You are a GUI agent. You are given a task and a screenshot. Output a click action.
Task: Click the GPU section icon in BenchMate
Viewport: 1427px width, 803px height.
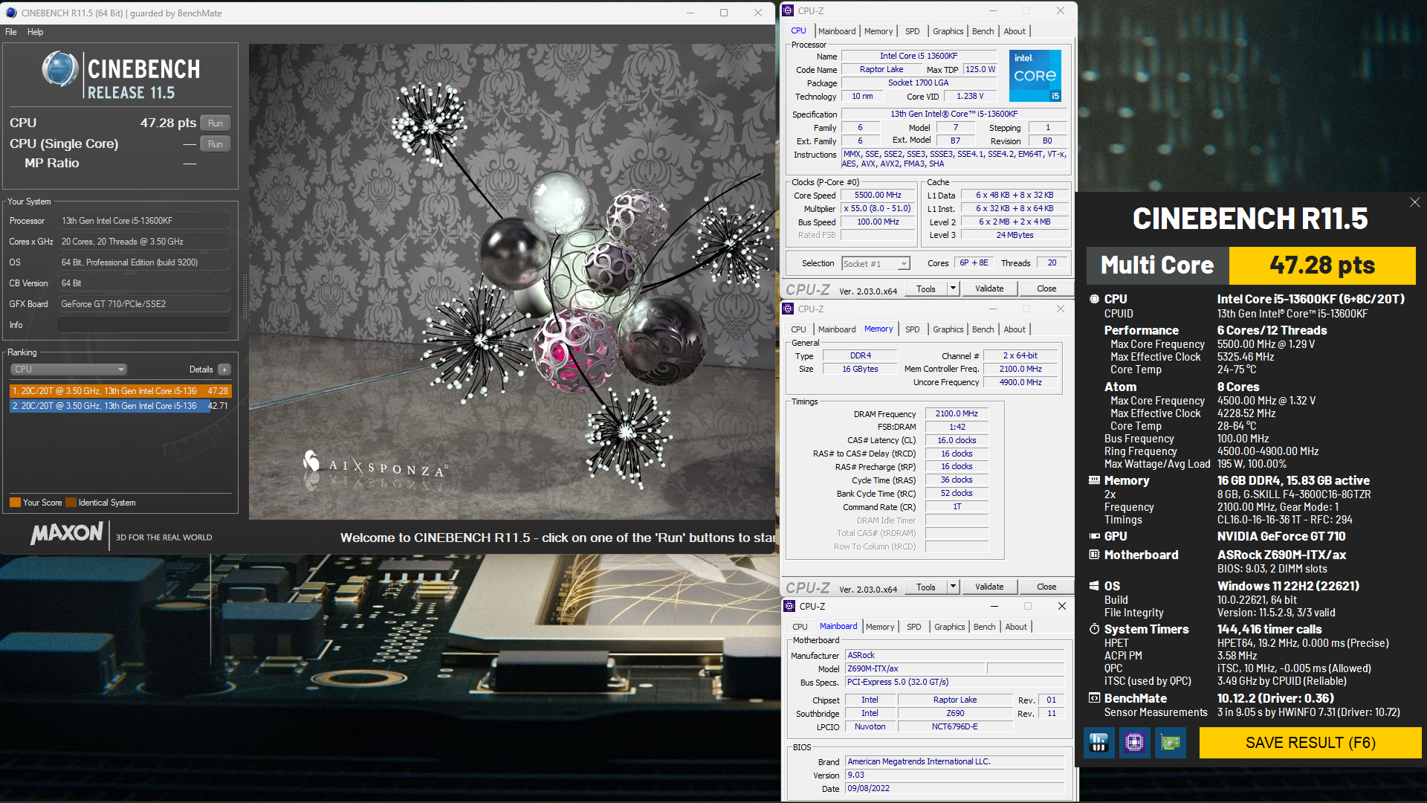click(1094, 536)
